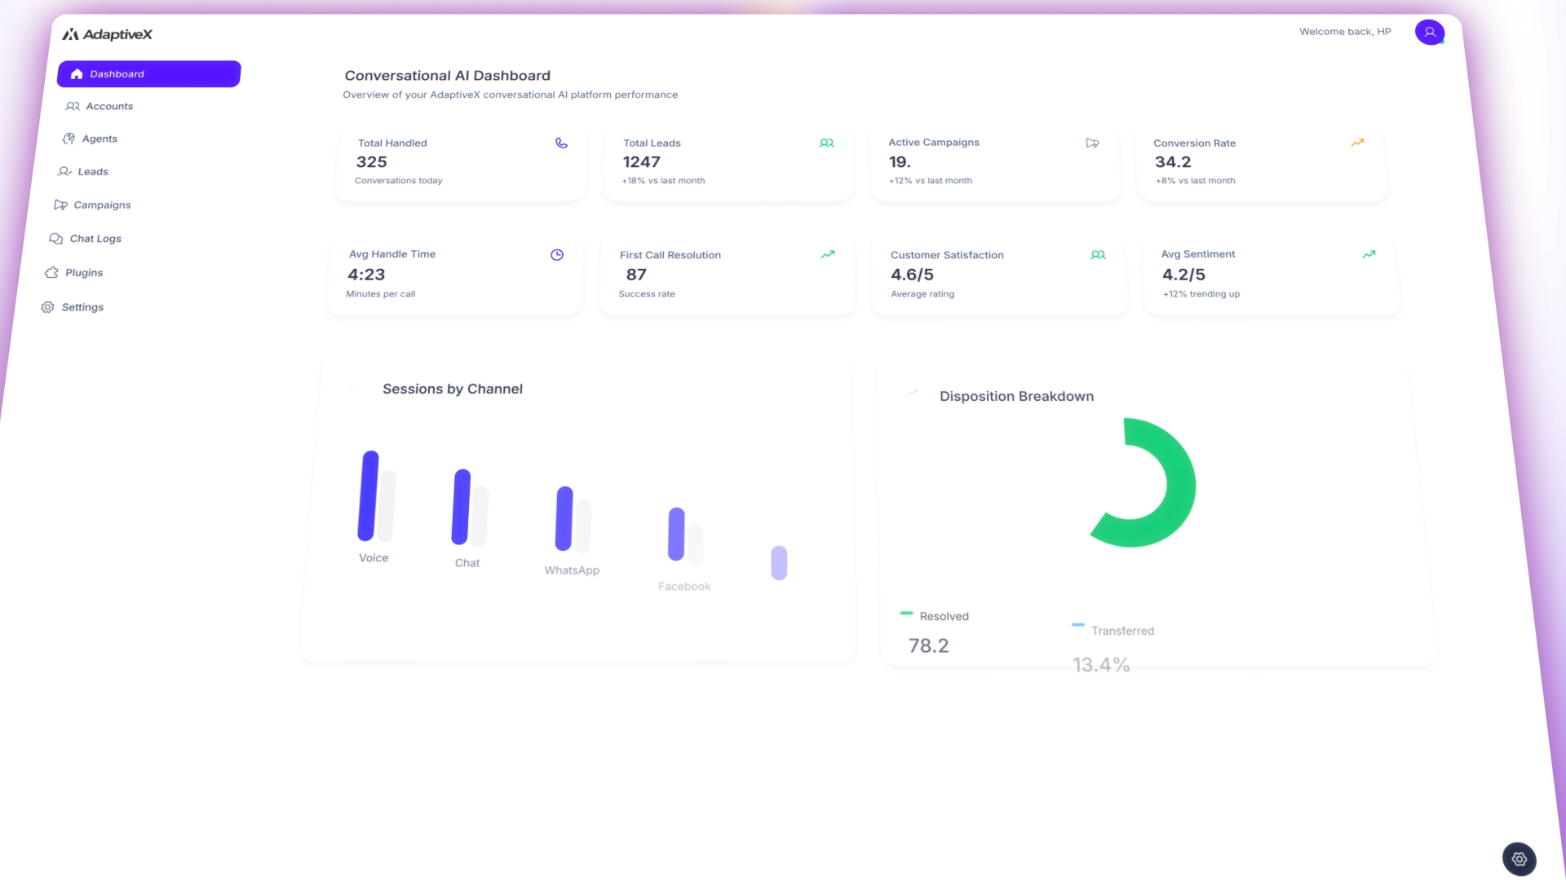
Task: Open the Agents section
Action: (x=99, y=139)
